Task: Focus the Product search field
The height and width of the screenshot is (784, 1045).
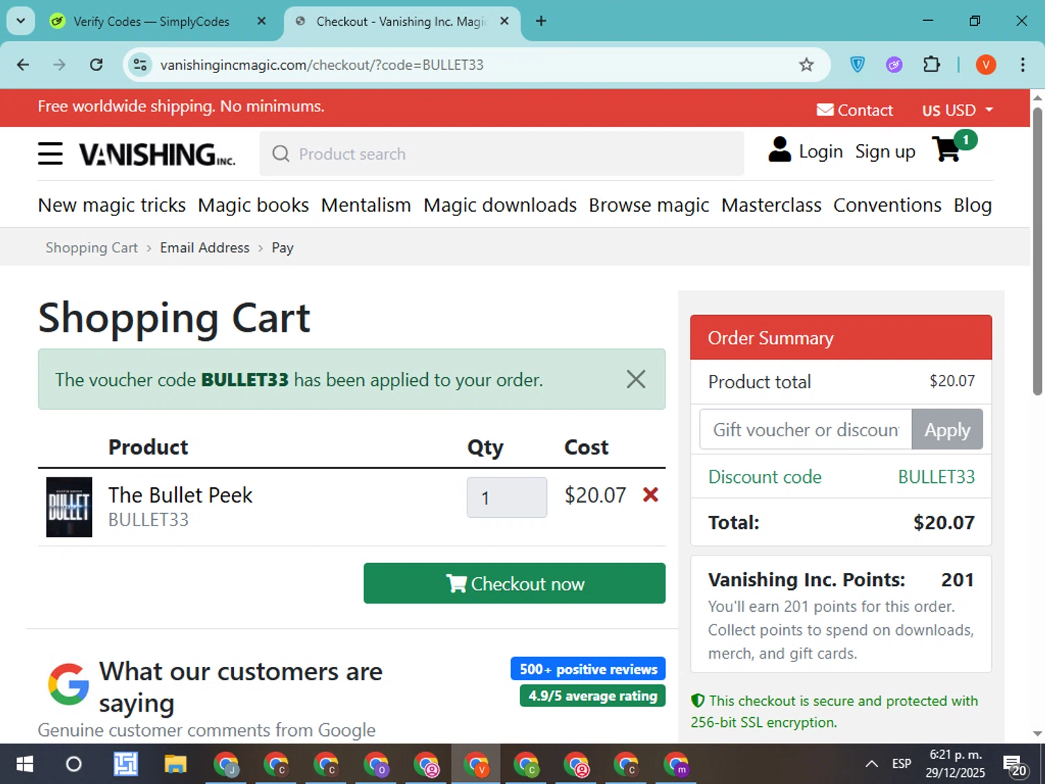Action: (502, 154)
